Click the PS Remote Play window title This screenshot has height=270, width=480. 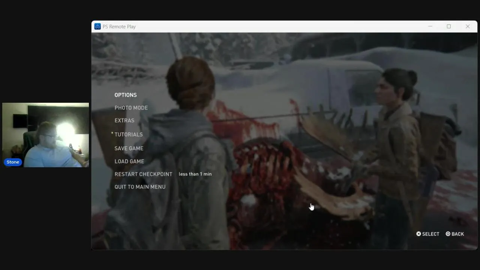119,27
